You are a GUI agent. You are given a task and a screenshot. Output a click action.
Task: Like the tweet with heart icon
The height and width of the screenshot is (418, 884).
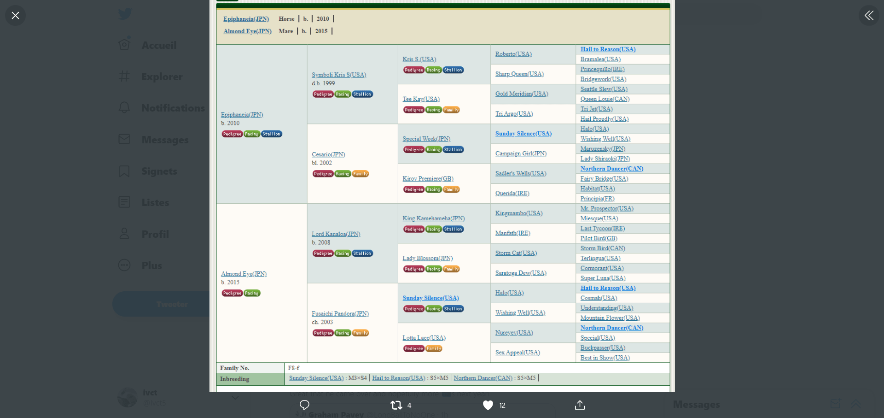(x=488, y=405)
